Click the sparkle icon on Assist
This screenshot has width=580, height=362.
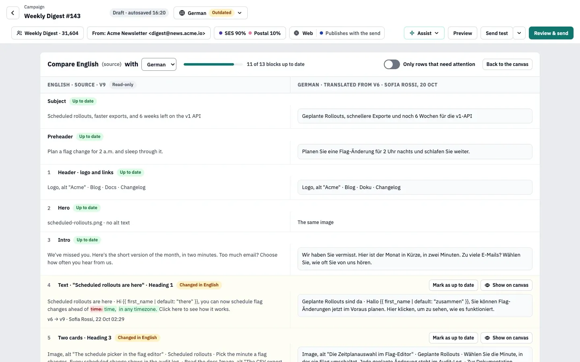[x=412, y=33]
